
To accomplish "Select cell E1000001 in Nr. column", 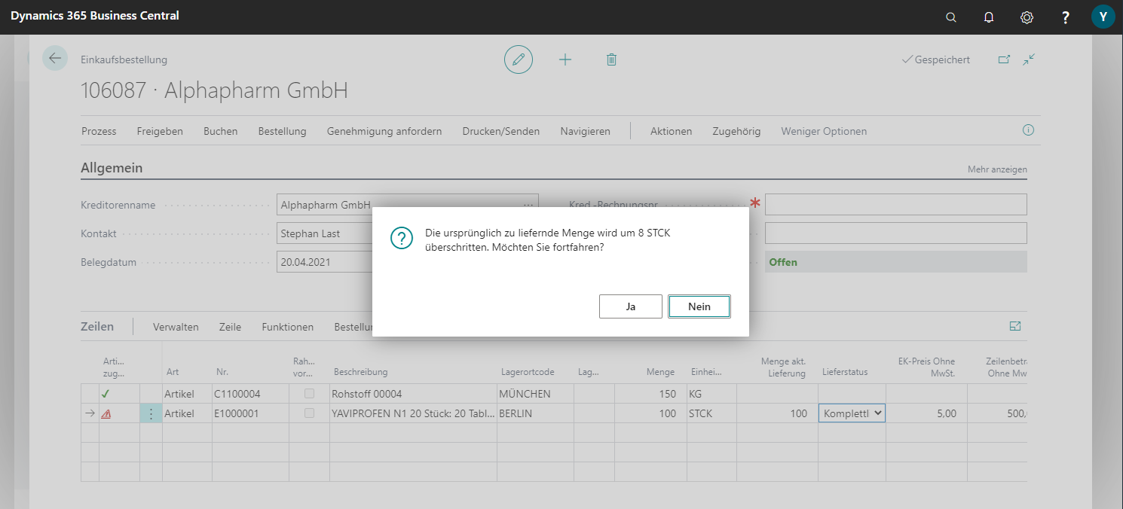I will pos(250,413).
